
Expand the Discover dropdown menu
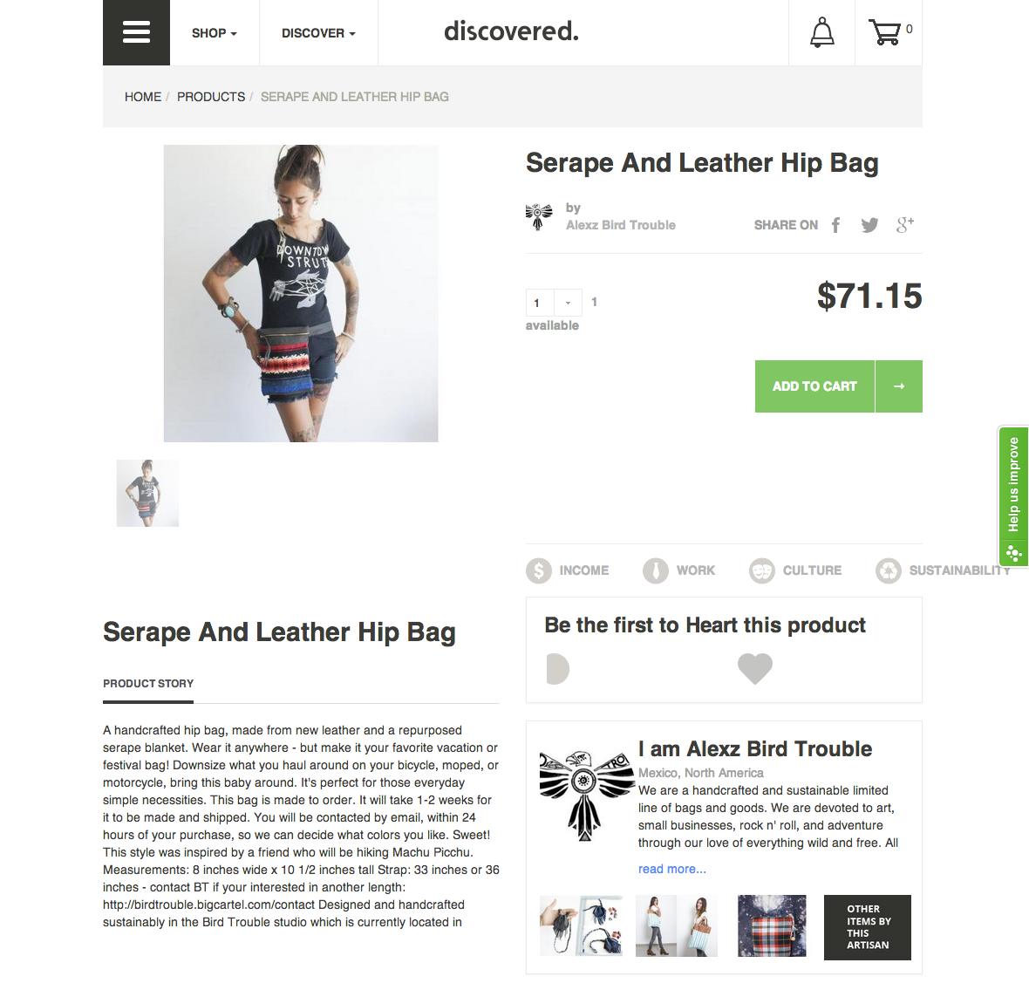tap(318, 33)
